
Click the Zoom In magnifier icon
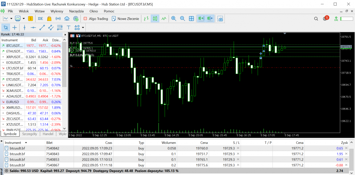click(x=174, y=19)
